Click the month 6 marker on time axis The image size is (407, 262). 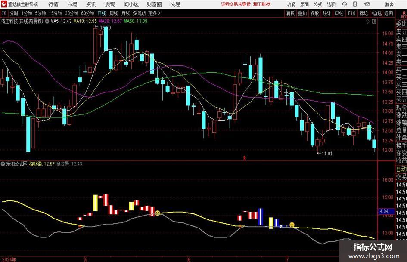[x=189, y=259]
